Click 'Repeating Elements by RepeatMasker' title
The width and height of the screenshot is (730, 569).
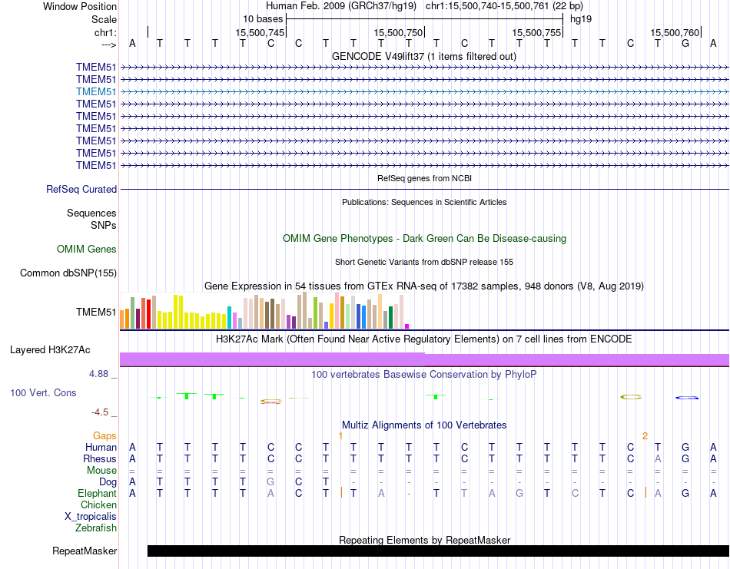coord(425,540)
